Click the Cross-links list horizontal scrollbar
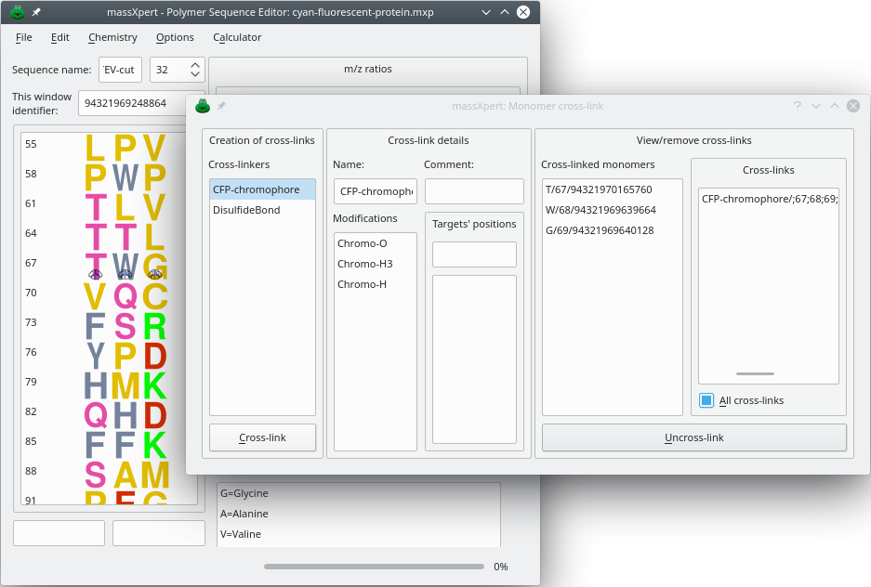The width and height of the screenshot is (871, 587). [754, 373]
